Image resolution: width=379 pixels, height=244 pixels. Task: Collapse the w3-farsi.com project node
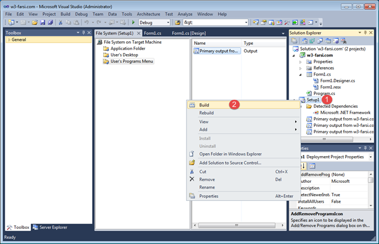pyautogui.click(x=294, y=55)
